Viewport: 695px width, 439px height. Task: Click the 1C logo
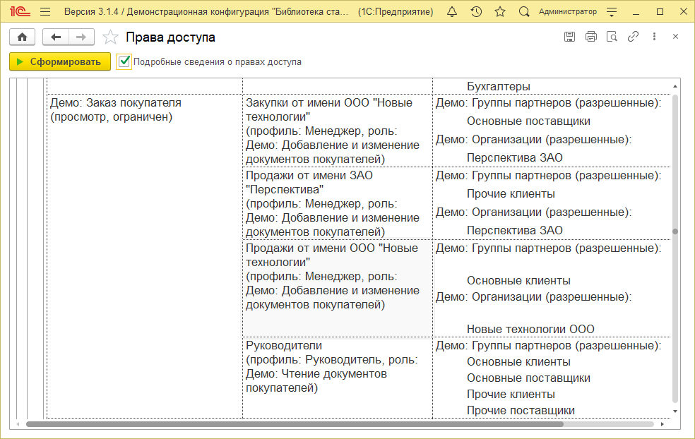[x=20, y=12]
